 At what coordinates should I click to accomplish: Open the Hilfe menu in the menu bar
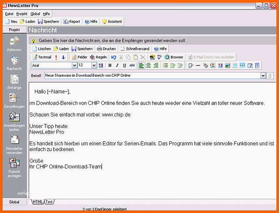(46, 14)
